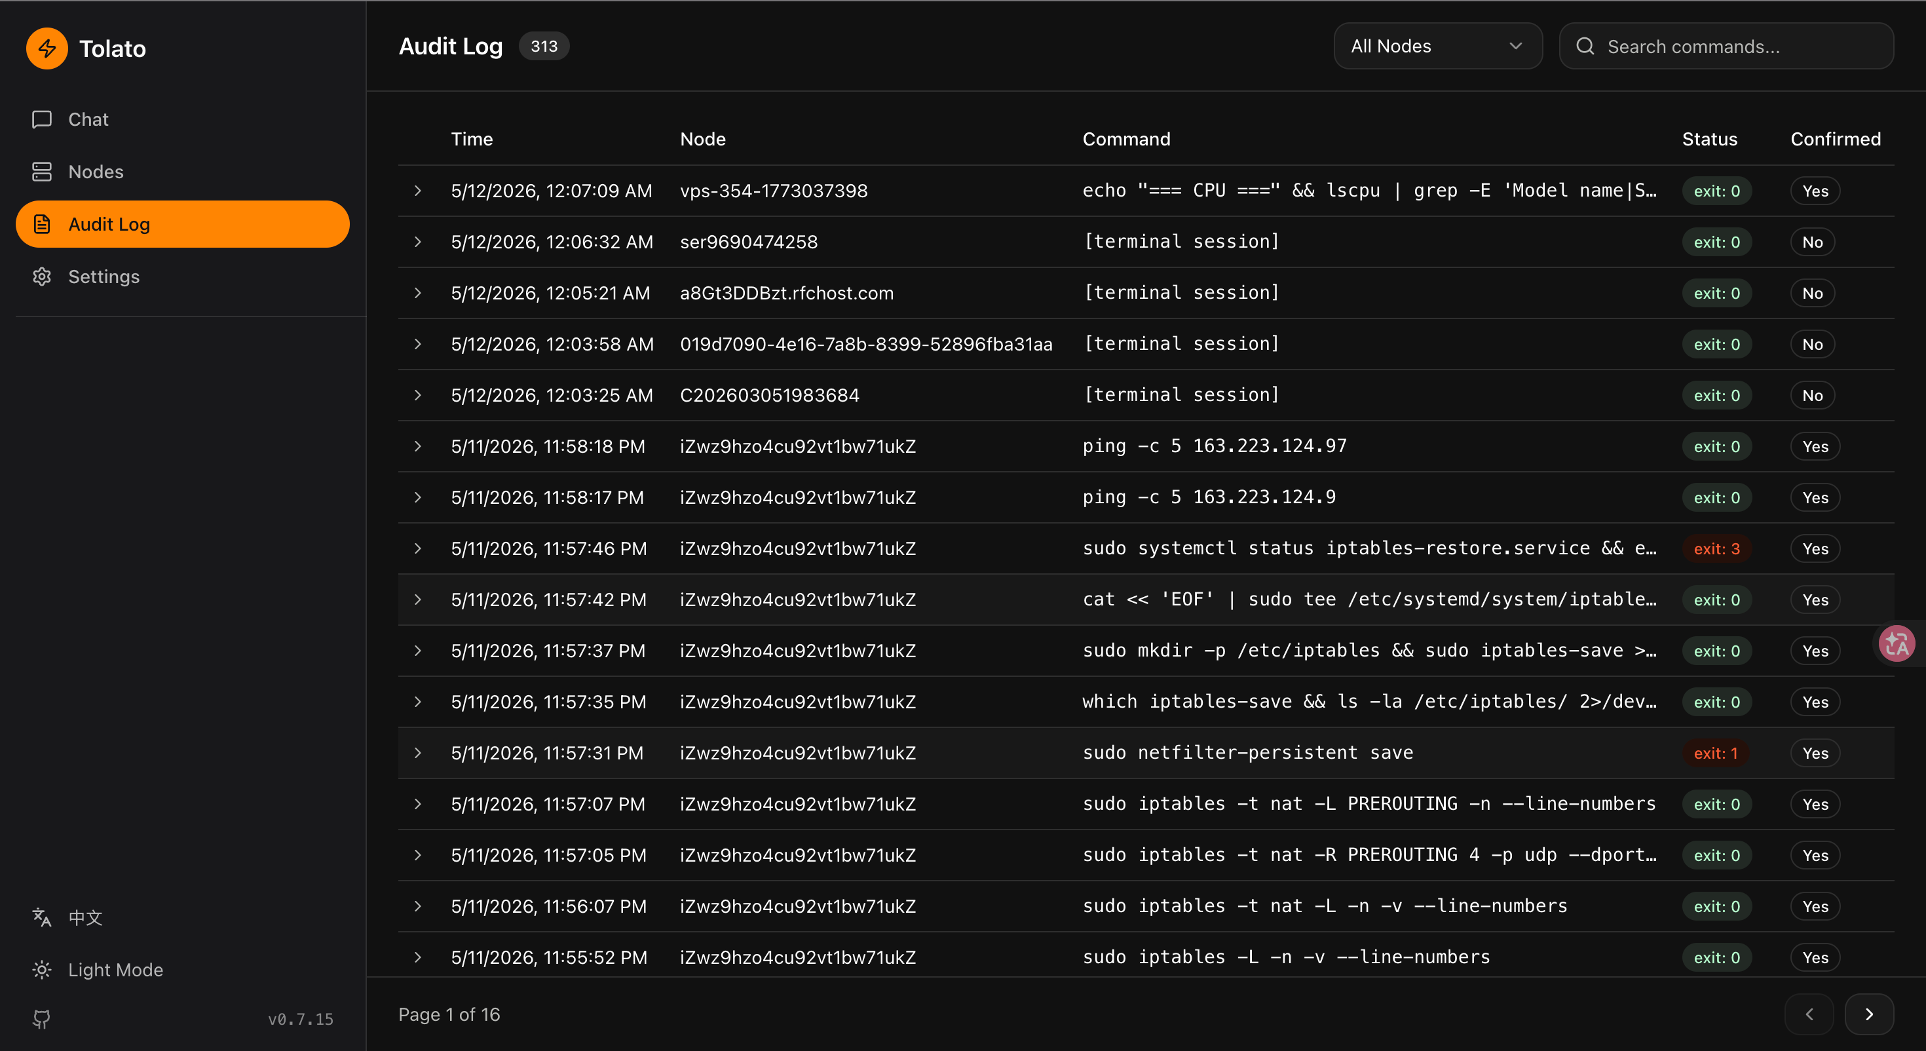Click the Node column header
The image size is (1926, 1051).
703,139
